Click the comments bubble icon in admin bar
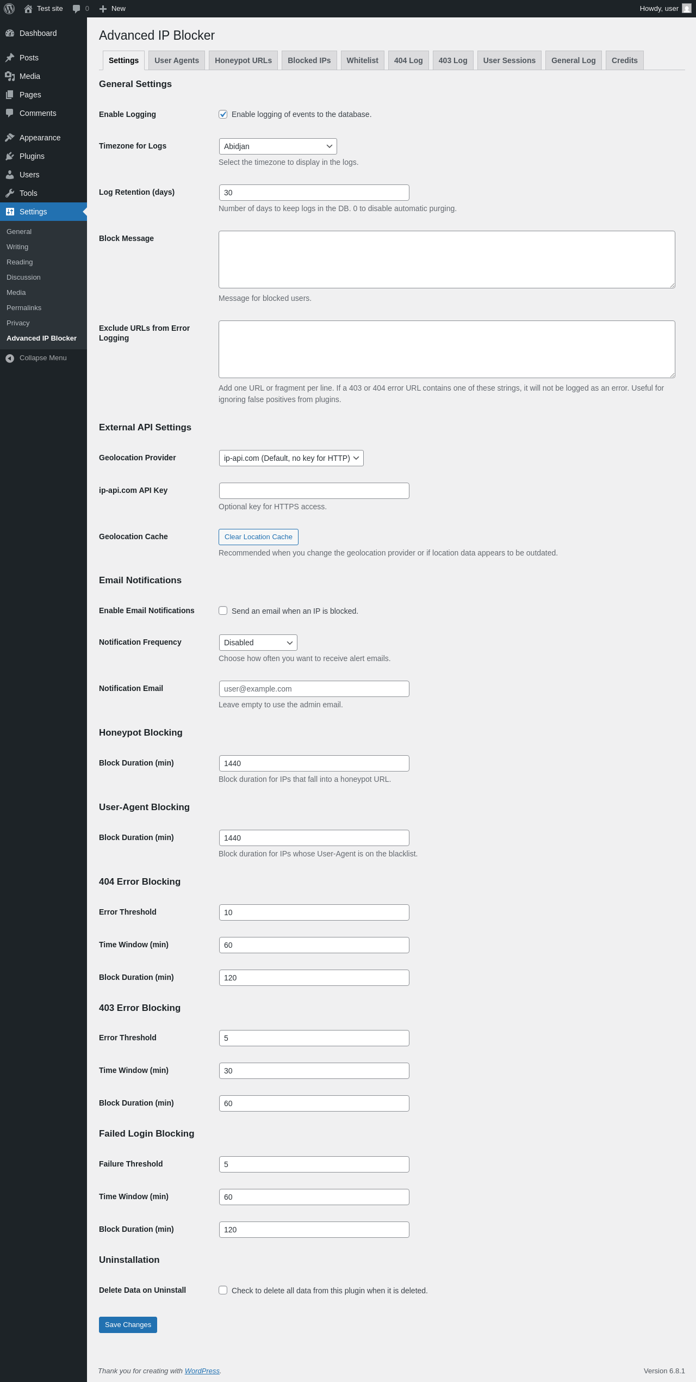The image size is (696, 1382). click(x=76, y=9)
